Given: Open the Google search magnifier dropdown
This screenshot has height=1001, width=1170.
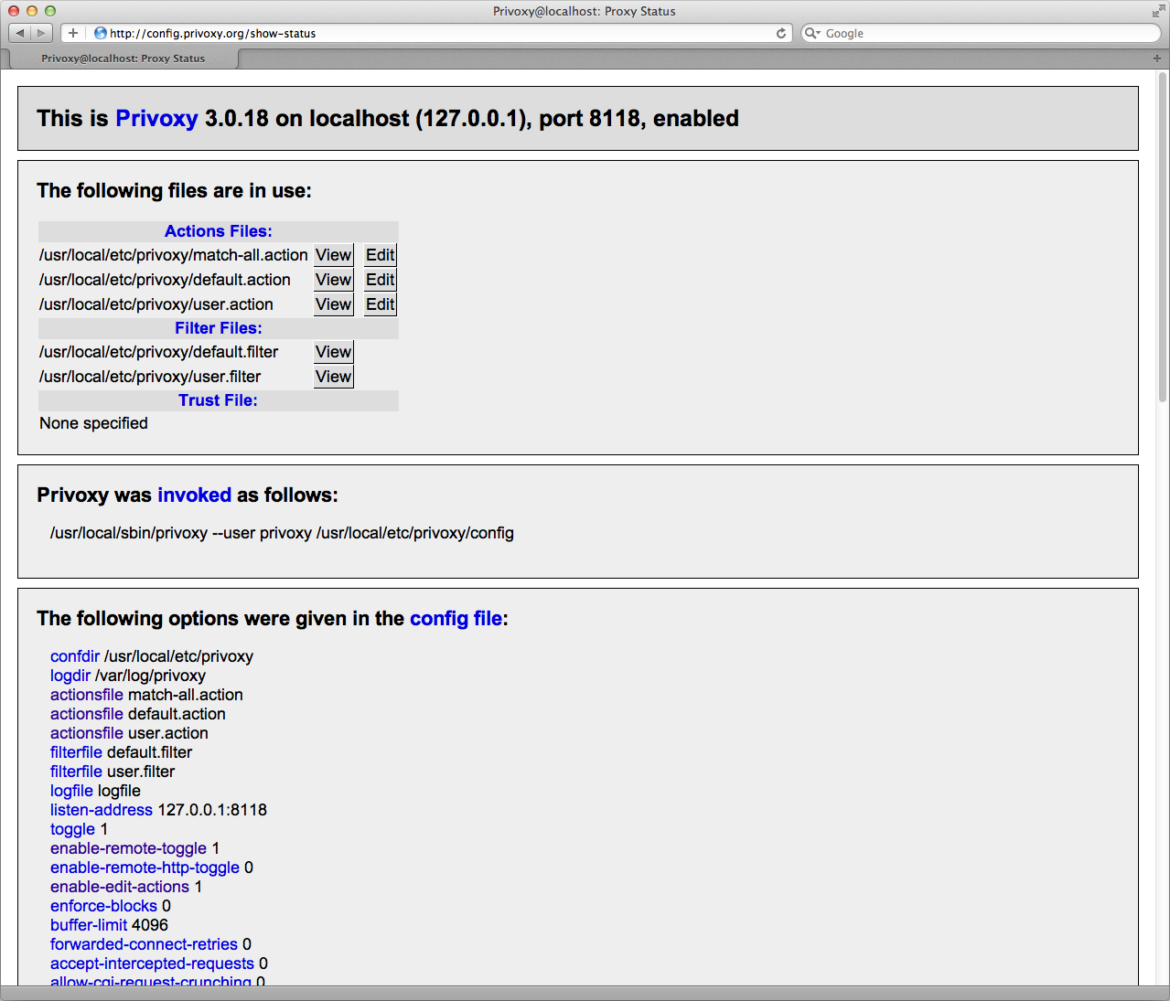Looking at the screenshot, I should point(812,33).
